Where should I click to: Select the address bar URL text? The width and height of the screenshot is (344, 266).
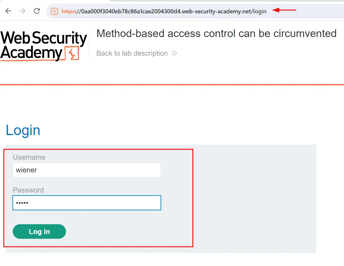coord(172,12)
